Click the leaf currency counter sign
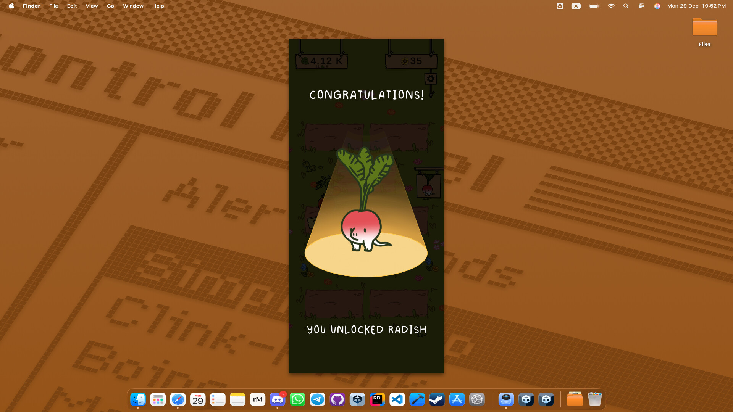The image size is (733, 412). click(x=321, y=60)
